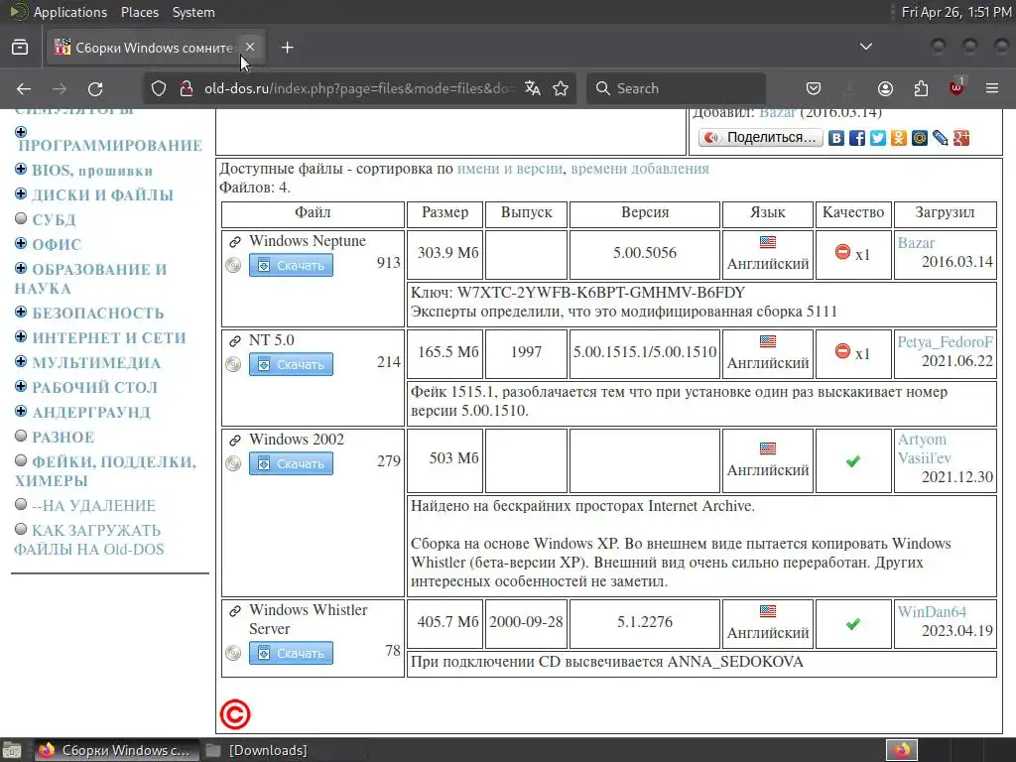Viewport: 1016px width, 762px height.
Task: Sort files by имени и версии
Action: [509, 169]
